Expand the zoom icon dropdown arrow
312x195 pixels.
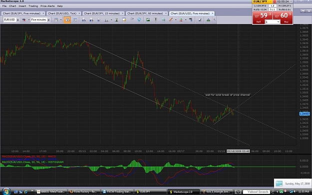click(111, 20)
